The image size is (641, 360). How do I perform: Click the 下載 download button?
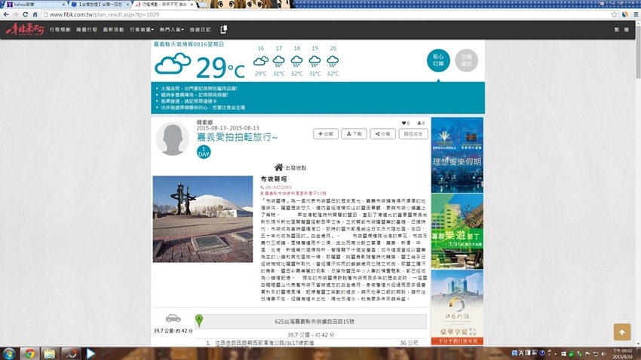354,134
